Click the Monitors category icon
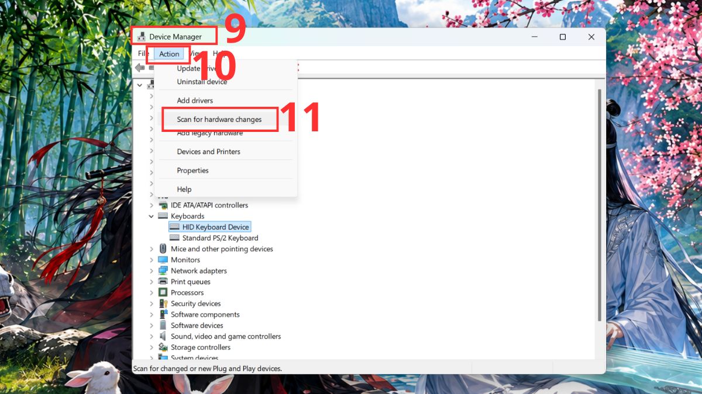Viewport: 702px width, 394px height. (x=163, y=260)
